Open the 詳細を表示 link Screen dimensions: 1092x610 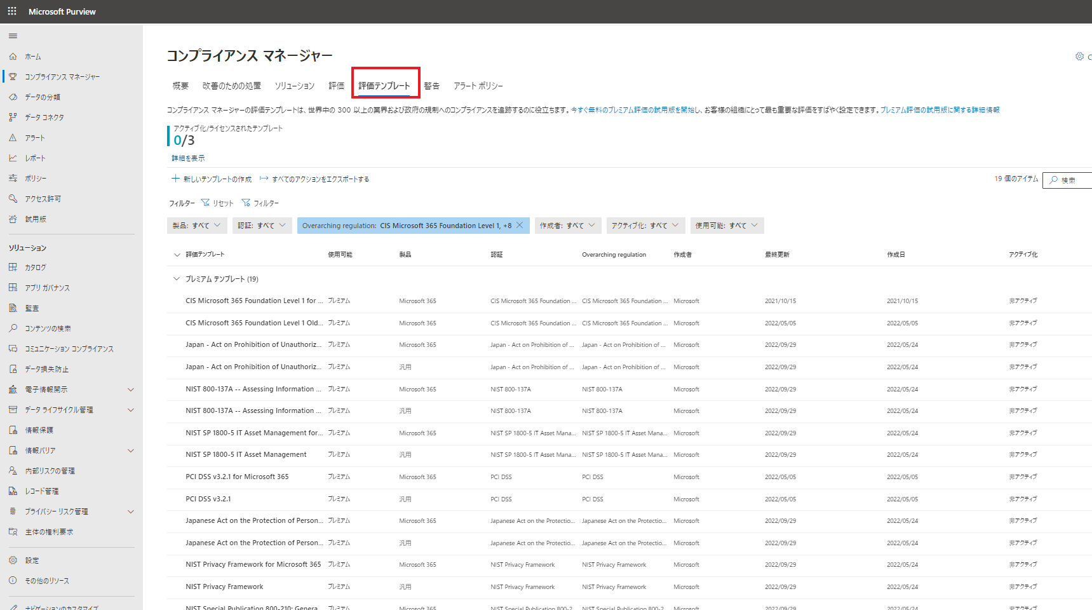point(188,158)
